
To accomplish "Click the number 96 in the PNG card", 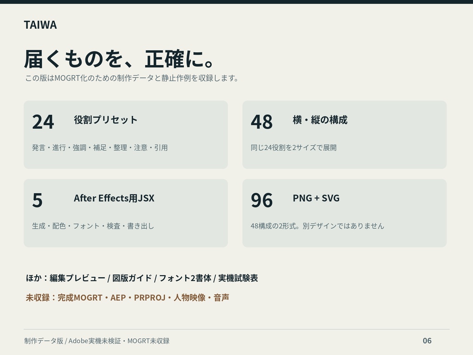I will (x=261, y=200).
